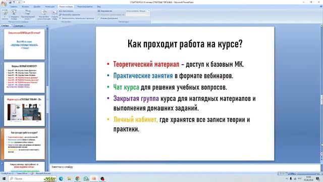
Task: Open the Set Up Slide Show dialog
Action: [44, 15]
